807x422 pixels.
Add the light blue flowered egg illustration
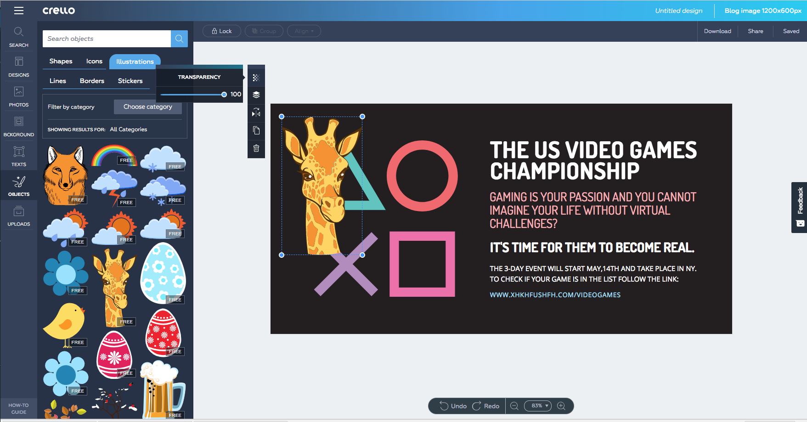tap(163, 273)
